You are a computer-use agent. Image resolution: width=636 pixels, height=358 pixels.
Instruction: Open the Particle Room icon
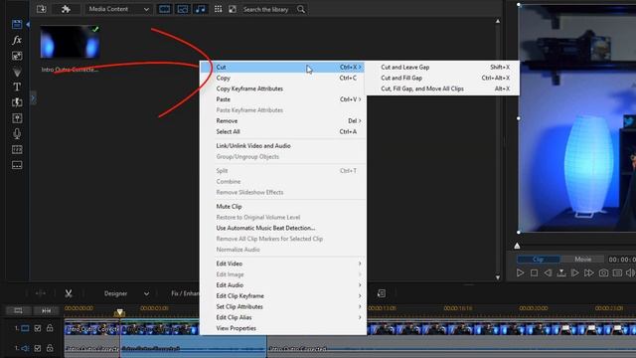(x=17, y=72)
